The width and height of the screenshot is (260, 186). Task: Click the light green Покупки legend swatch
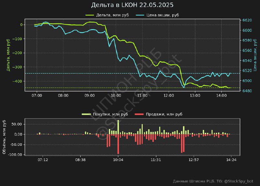point(86,114)
